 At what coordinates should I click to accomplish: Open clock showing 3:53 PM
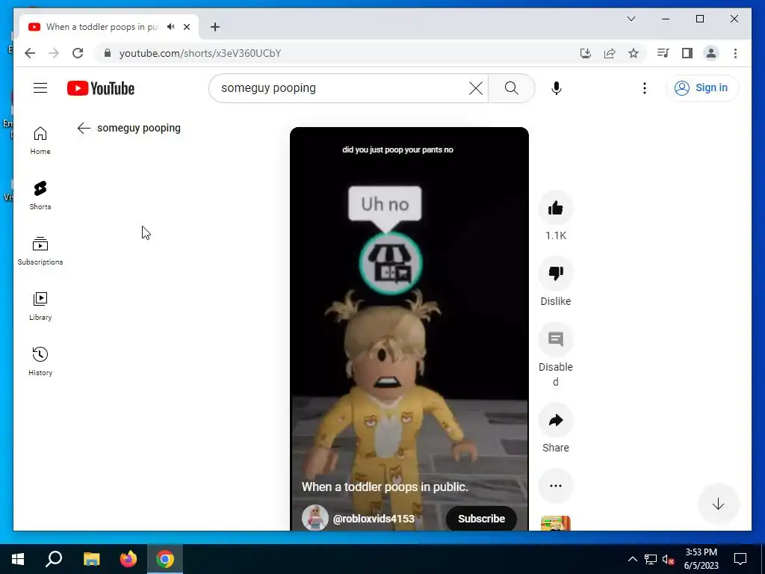(x=701, y=559)
